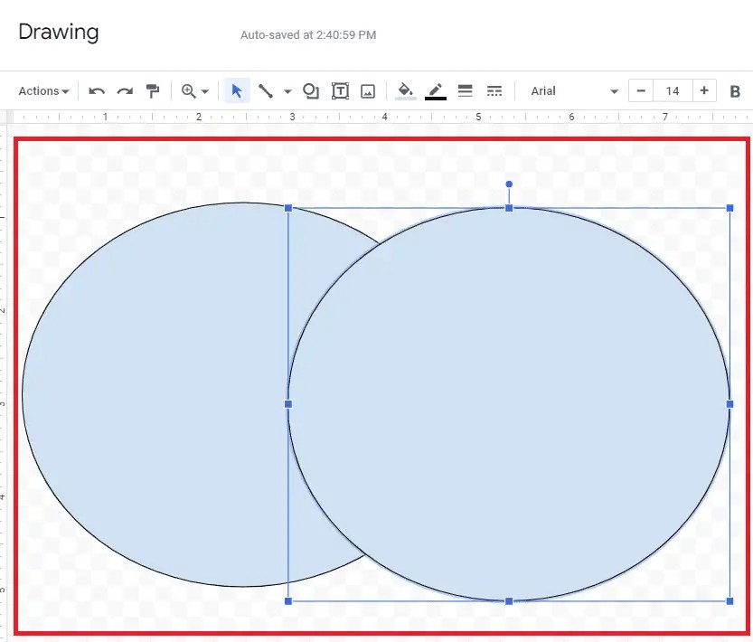Screen dimensions: 753x642
Task: Open the Fill color picker
Action: (x=405, y=90)
